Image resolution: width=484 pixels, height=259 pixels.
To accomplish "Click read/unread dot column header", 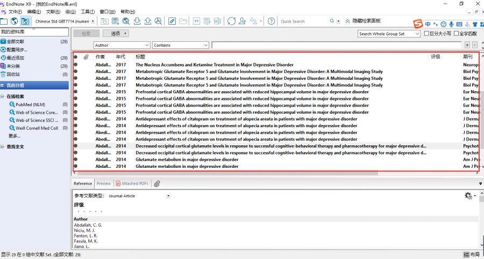I will [x=76, y=57].
